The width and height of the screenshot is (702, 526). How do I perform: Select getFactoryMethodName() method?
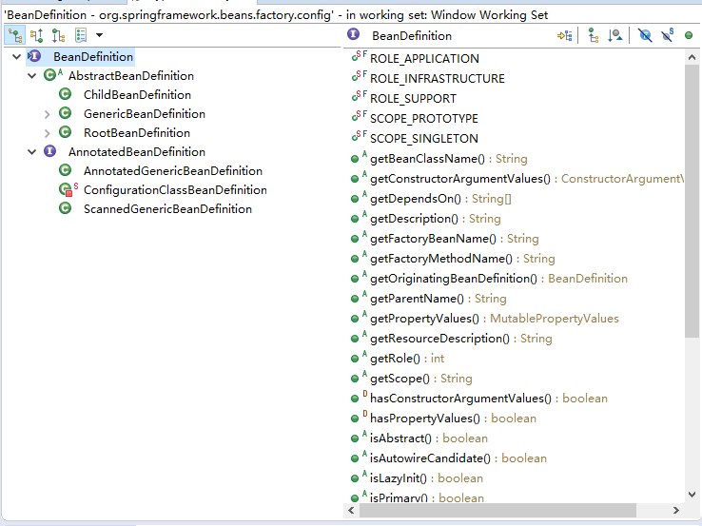[462, 259]
